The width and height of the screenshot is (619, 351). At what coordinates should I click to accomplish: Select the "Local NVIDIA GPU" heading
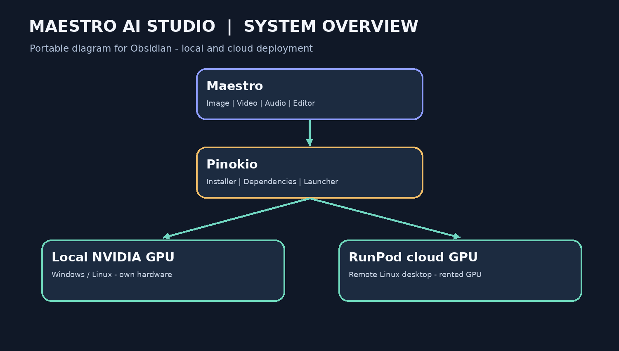coord(113,257)
